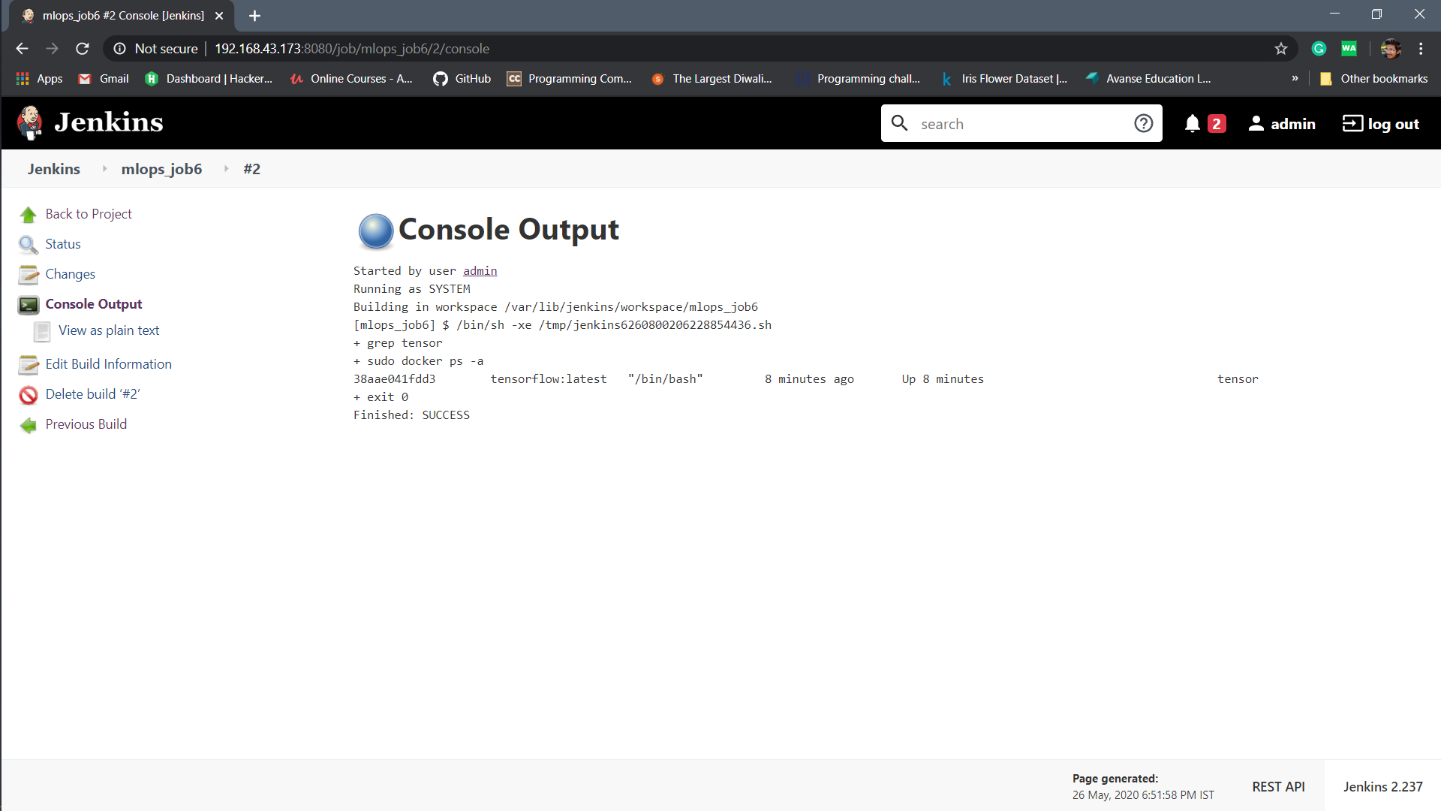Open notifications bell icon in header
Viewport: 1441px width, 811px height.
click(x=1192, y=124)
